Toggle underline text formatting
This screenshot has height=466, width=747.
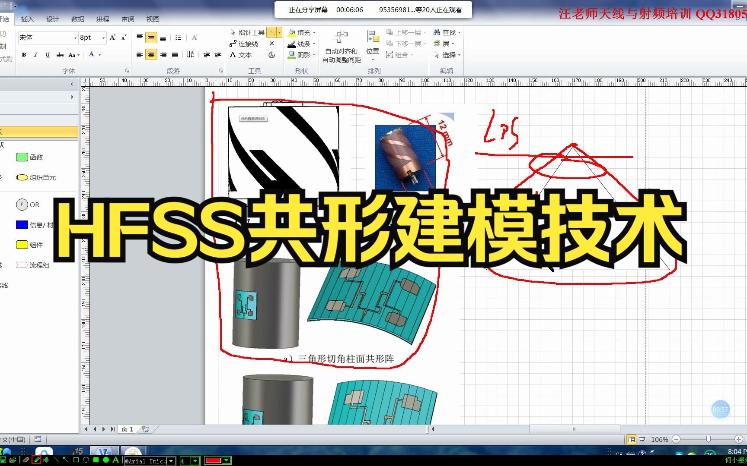[x=48, y=55]
